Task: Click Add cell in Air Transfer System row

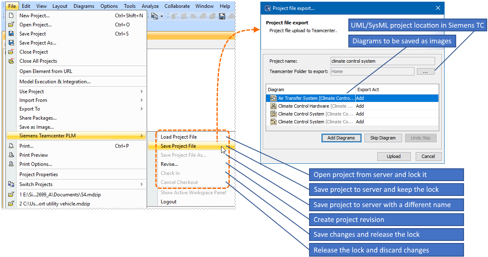Action: pos(397,98)
